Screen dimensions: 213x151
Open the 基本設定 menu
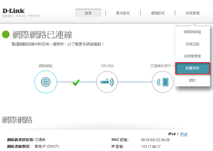pyautogui.click(x=123, y=13)
